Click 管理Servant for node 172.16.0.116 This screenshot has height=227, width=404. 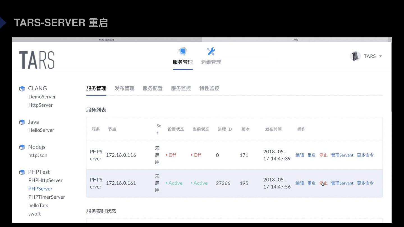342,155
